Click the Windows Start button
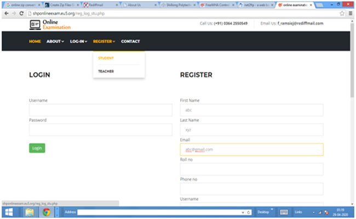The image size is (356, 219). click(9, 212)
